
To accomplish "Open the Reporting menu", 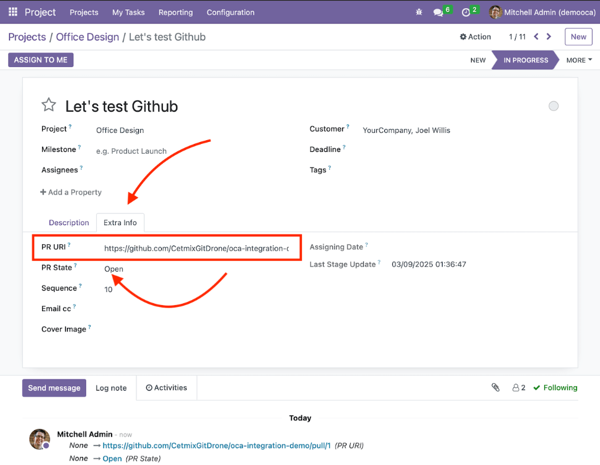I will (x=175, y=12).
